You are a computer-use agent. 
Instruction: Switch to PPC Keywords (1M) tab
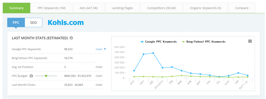click(x=52, y=8)
